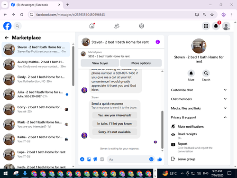Image resolution: width=237 pixels, height=178 pixels.
Task: Open Corry conversation in the list
Action: (36, 109)
